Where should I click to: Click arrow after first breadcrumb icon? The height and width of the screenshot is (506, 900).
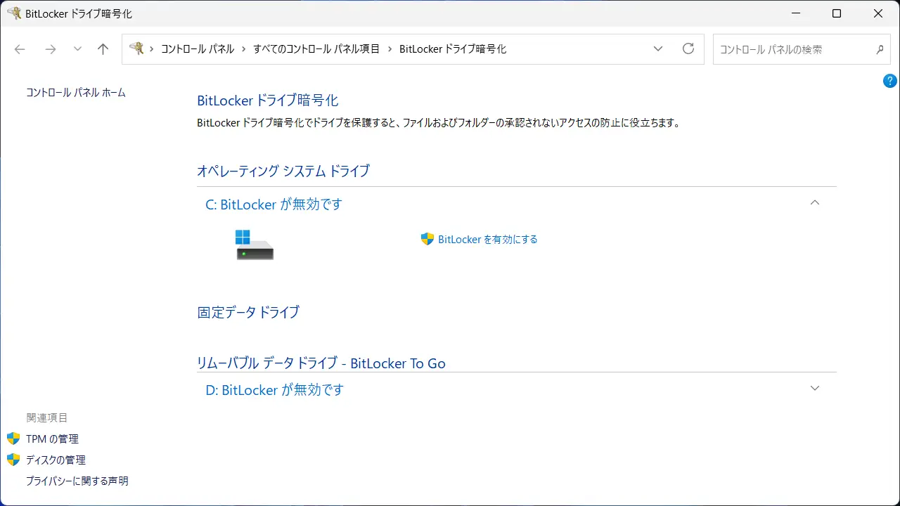click(152, 49)
